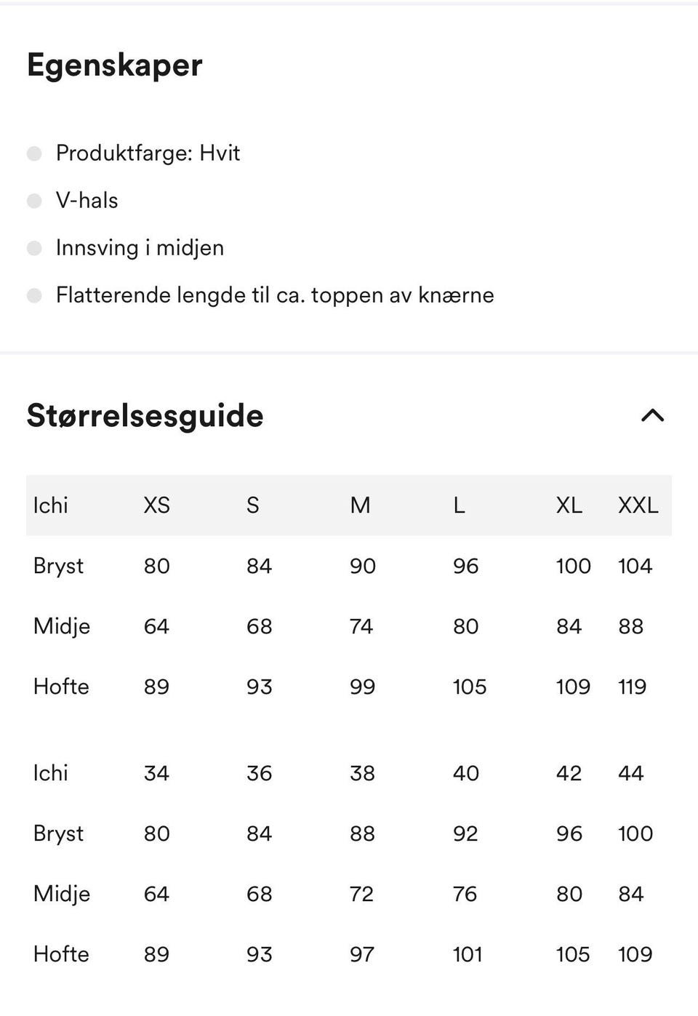Select the Produktfarge: Hvit bullet item
Image resolution: width=698 pixels, height=1016 pixels.
tap(148, 153)
